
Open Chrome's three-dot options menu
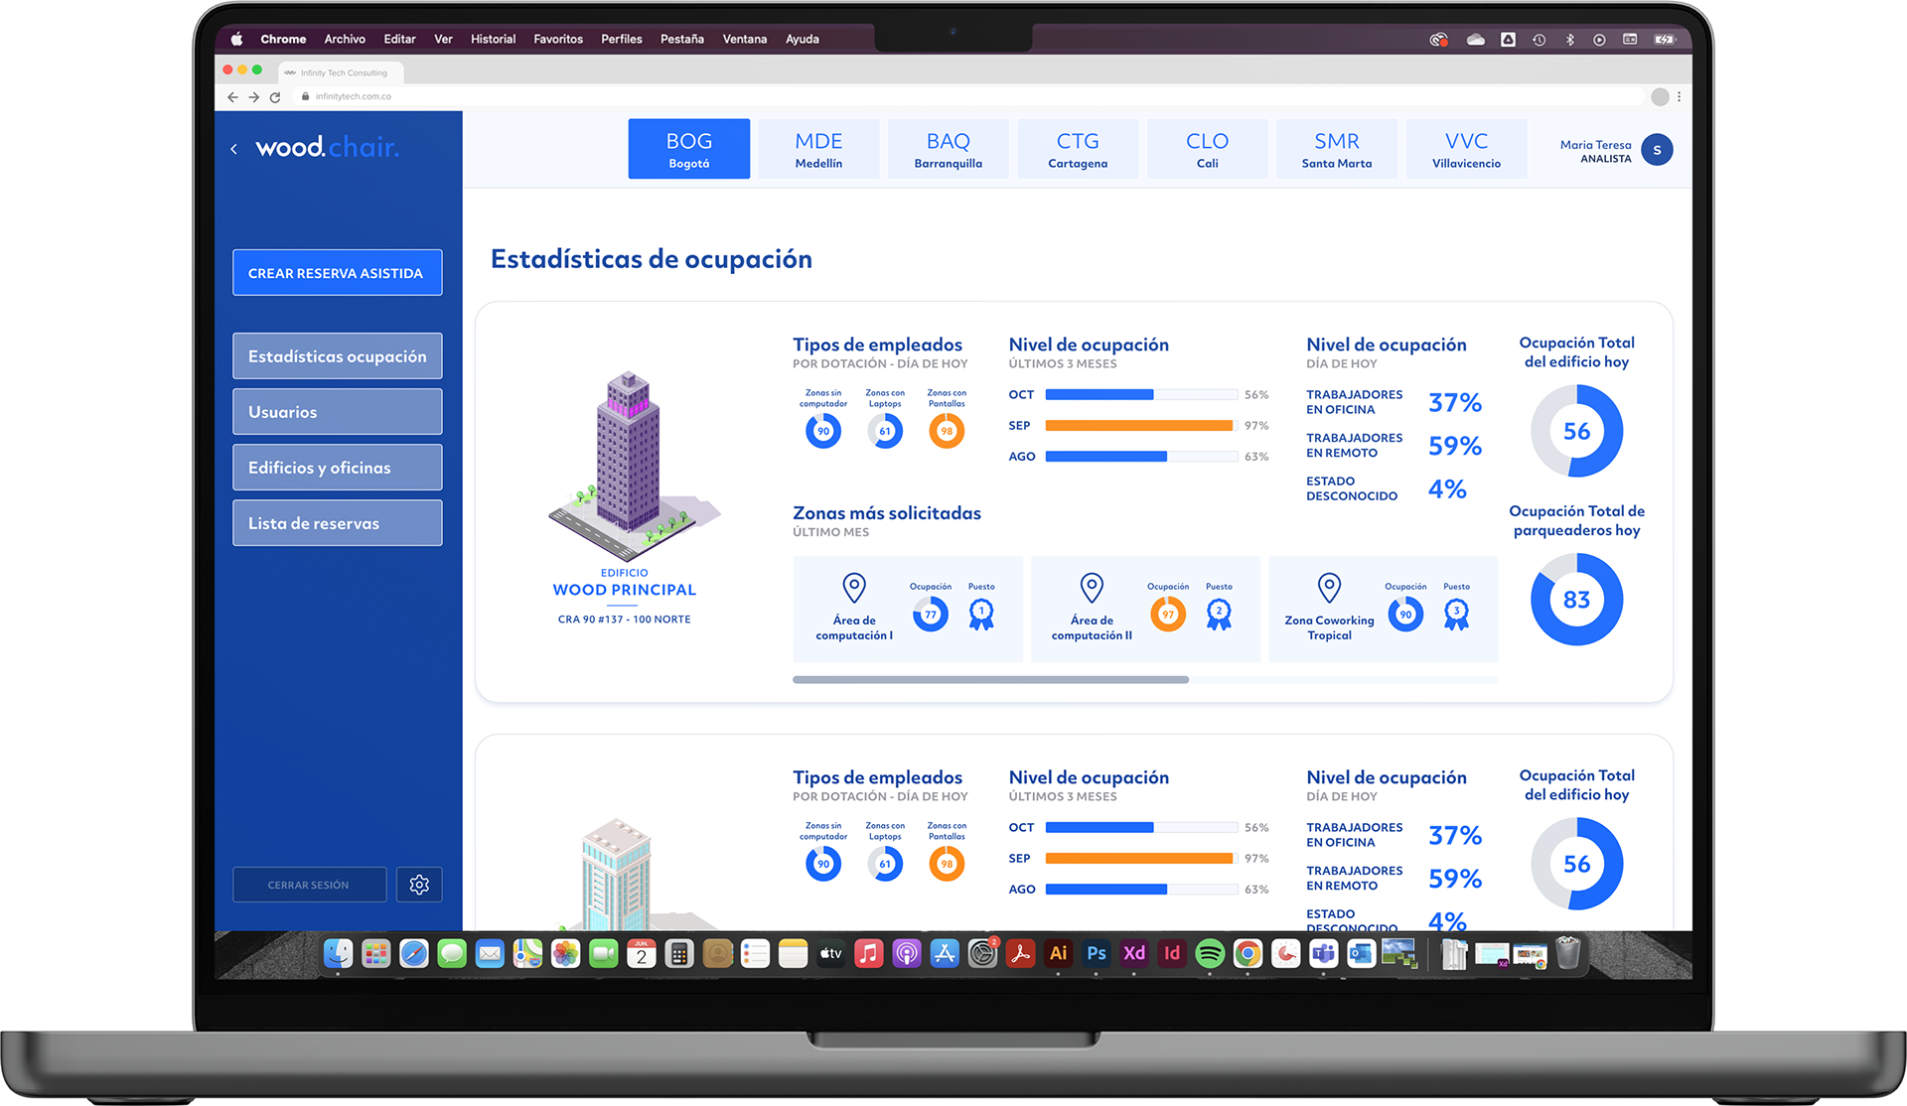click(x=1680, y=97)
